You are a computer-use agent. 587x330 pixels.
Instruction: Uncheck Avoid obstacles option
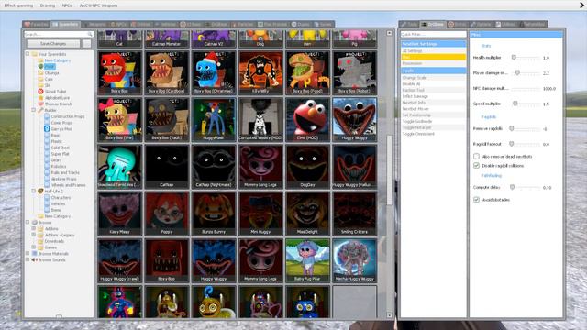pos(476,200)
